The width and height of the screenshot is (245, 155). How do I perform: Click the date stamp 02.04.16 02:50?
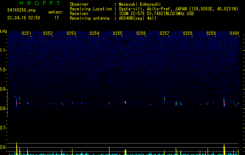[24, 18]
